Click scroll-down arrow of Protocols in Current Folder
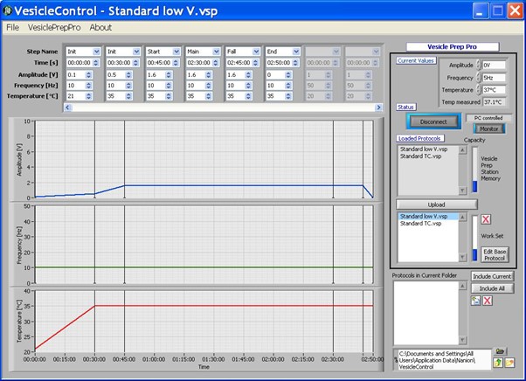 pyautogui.click(x=462, y=340)
